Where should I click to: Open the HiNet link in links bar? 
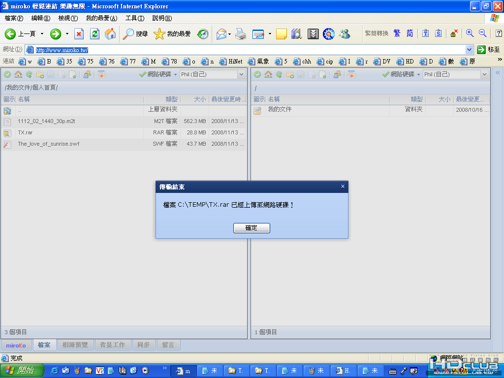coord(231,62)
